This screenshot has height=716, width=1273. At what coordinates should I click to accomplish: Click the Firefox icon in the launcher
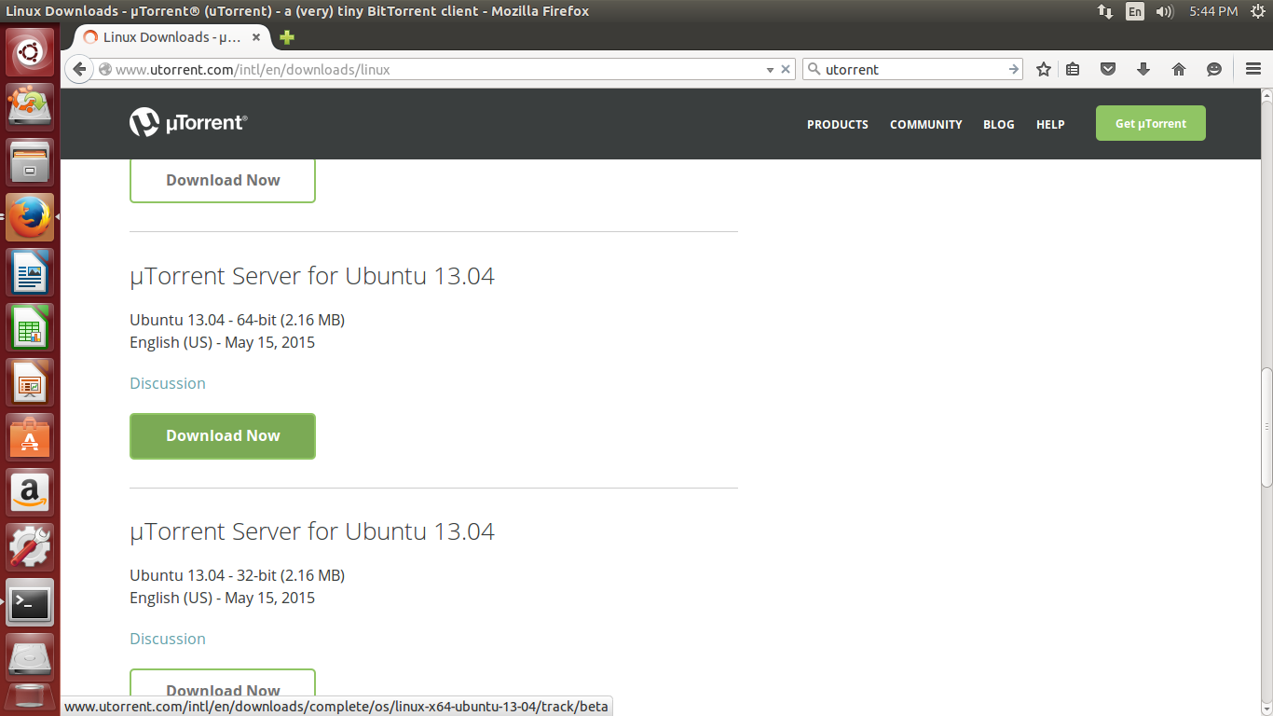[x=30, y=217]
